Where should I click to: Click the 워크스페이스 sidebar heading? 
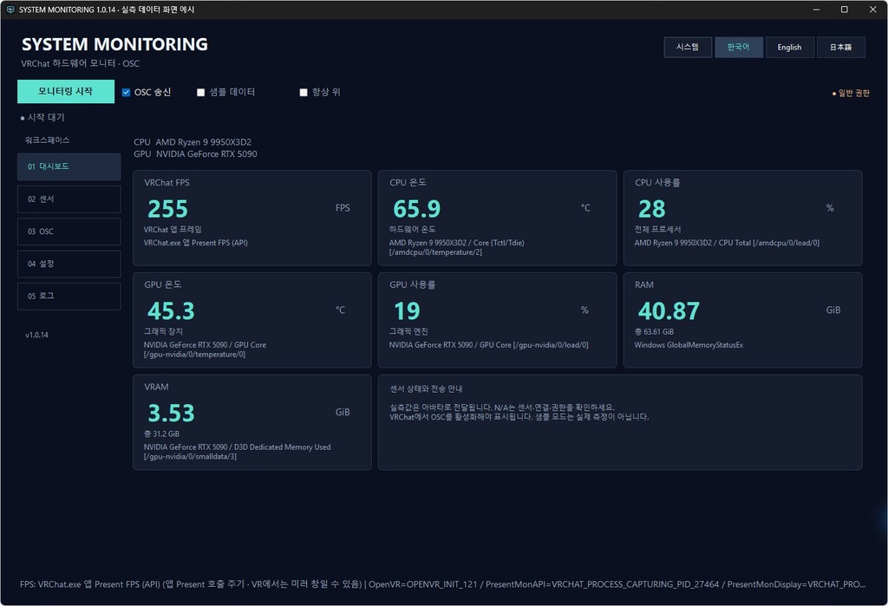click(48, 140)
